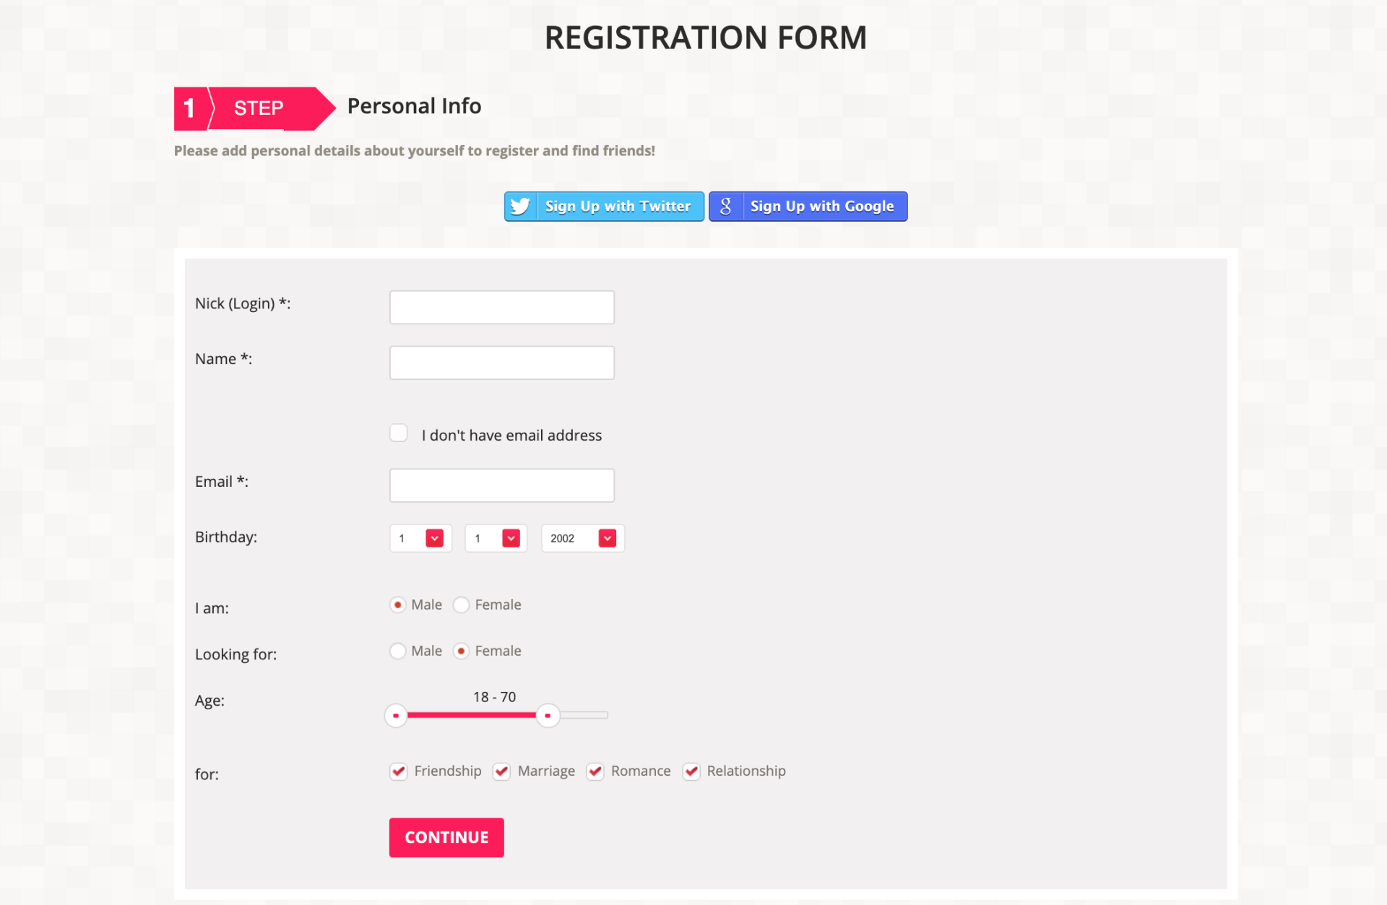Uncheck the Romance option
This screenshot has width=1387, height=905.
595,771
